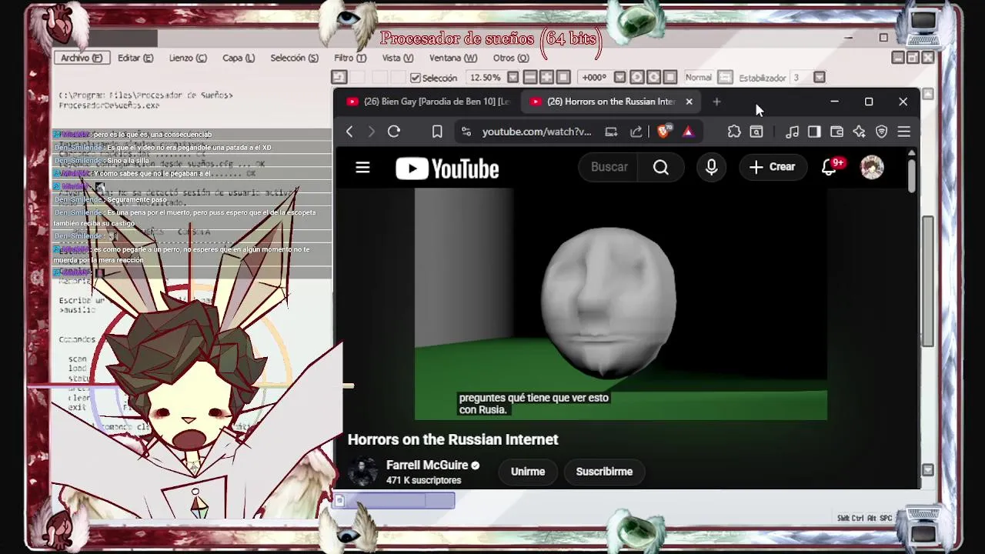Open the Capa (L) menu
The width and height of the screenshot is (985, 554).
point(239,58)
